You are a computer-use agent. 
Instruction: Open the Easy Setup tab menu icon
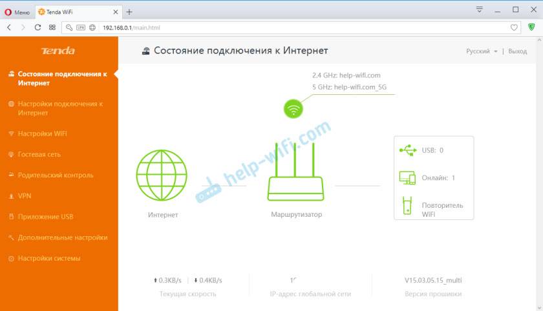pyautogui.click(x=479, y=9)
